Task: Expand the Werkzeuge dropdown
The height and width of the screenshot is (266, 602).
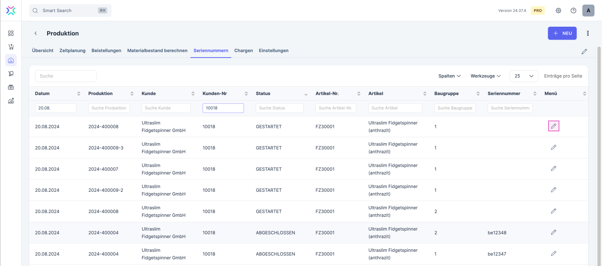Action: pyautogui.click(x=485, y=76)
